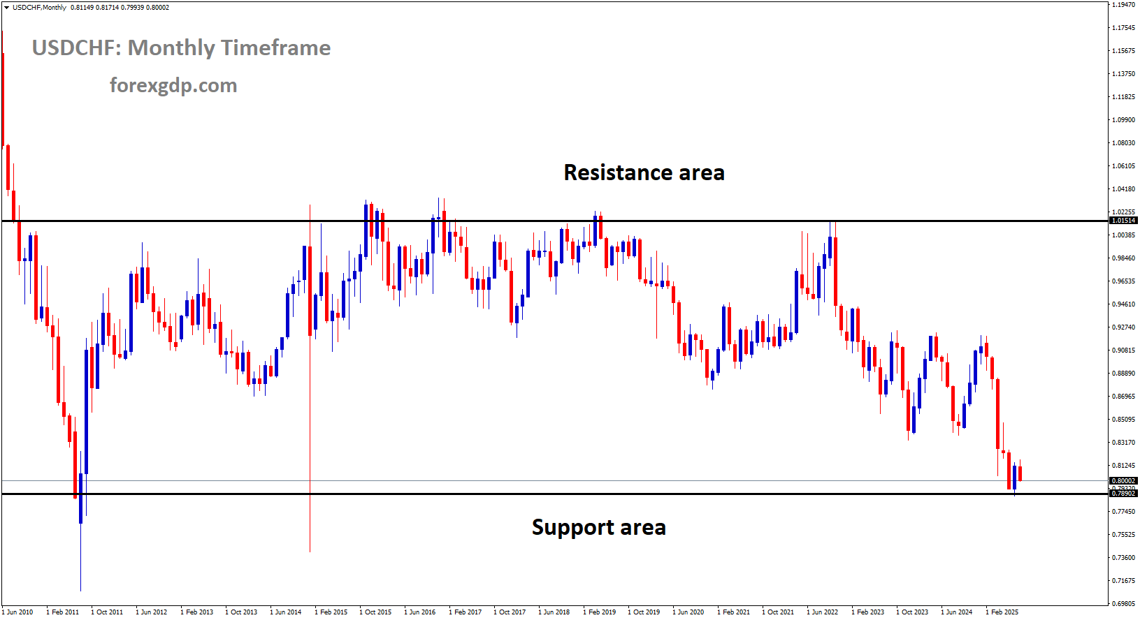Click the 0.98460 price axis label
The image size is (1140, 620).
tap(1123, 258)
